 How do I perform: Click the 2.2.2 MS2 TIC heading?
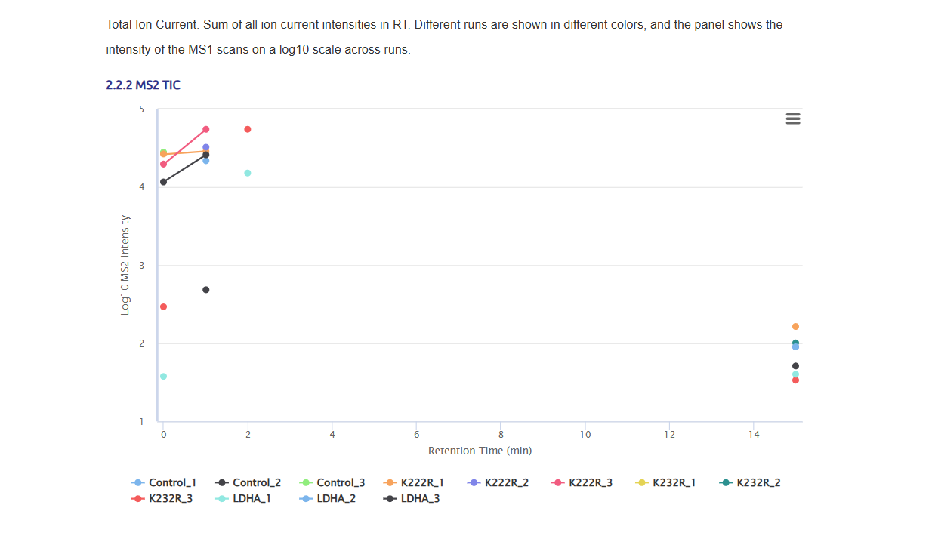click(x=144, y=85)
